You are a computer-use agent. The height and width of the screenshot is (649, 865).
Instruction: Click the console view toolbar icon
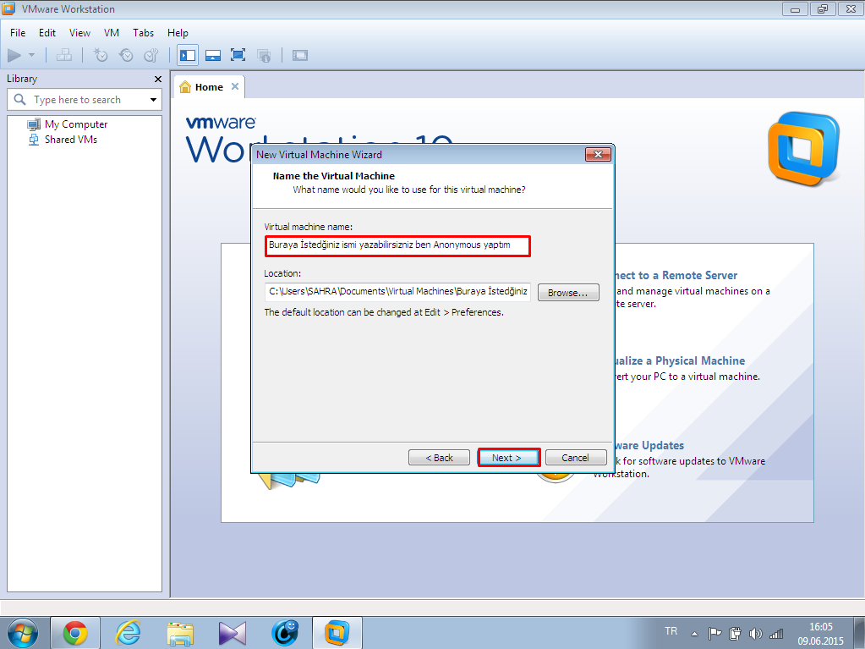[300, 55]
